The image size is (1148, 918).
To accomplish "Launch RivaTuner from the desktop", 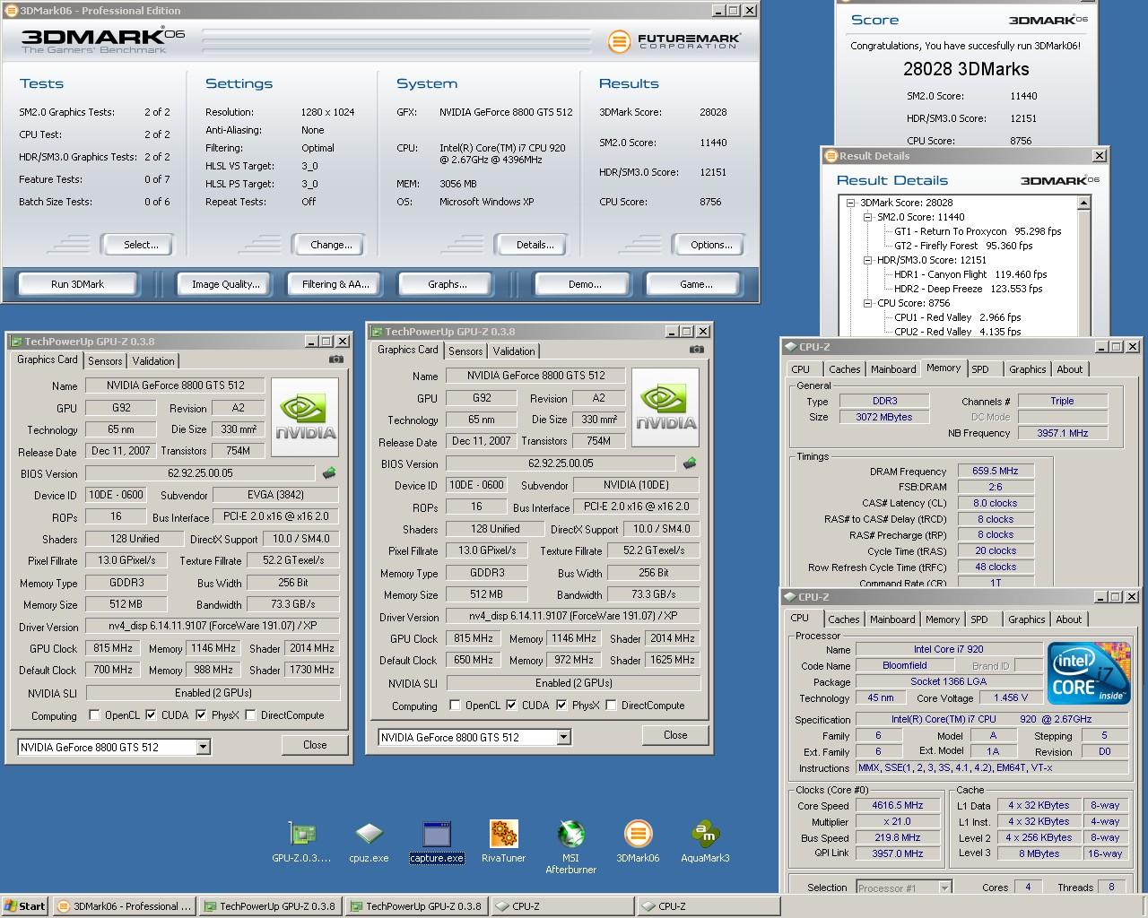I will 503,842.
